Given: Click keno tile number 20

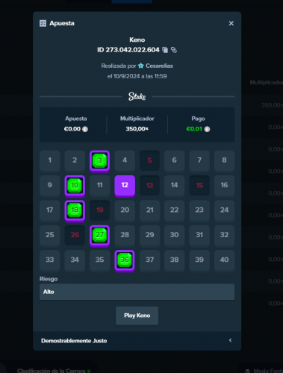Looking at the screenshot, I should [x=125, y=210].
